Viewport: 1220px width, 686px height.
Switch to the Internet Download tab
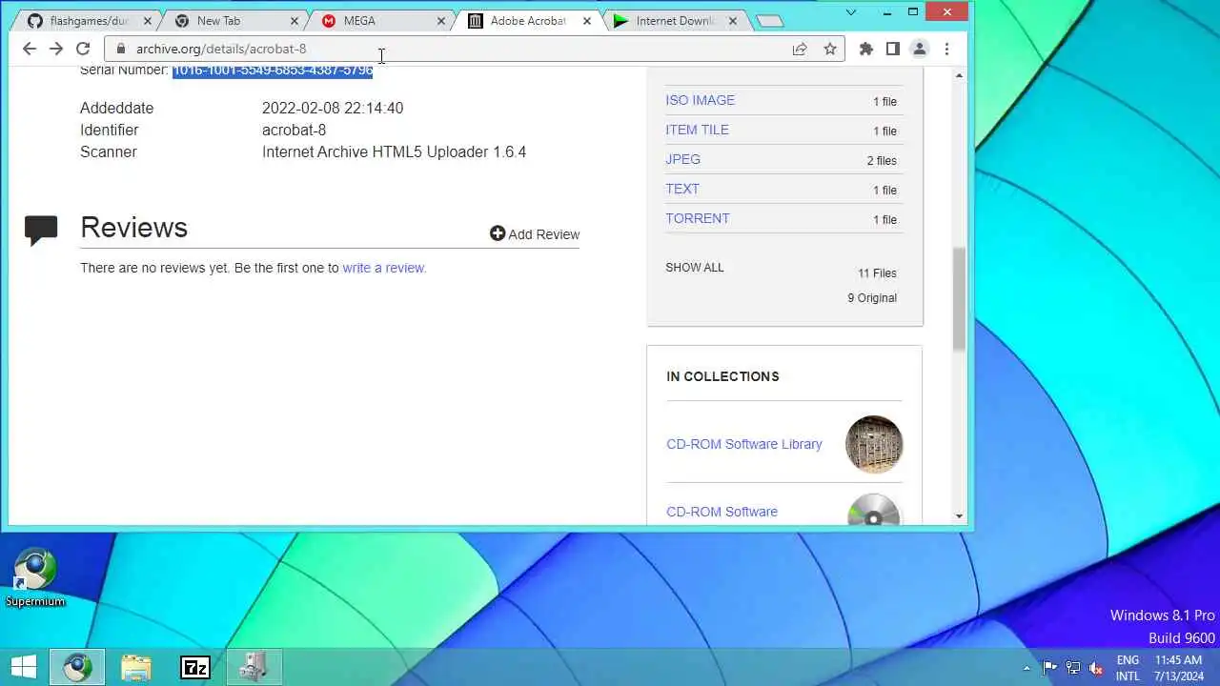point(675,21)
